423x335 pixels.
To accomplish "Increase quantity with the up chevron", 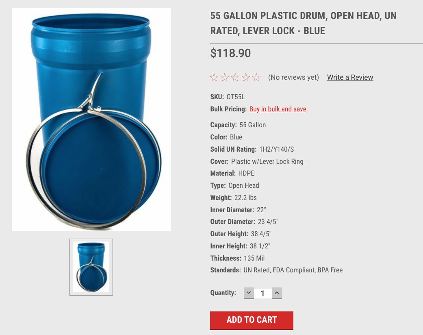I will [x=277, y=293].
